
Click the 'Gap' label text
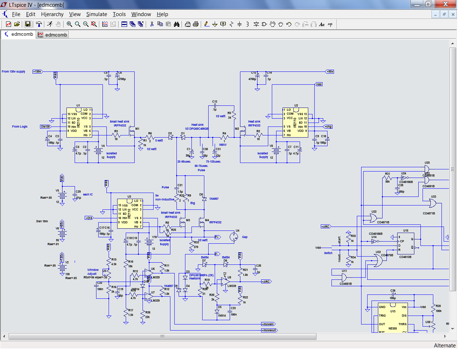(245, 237)
